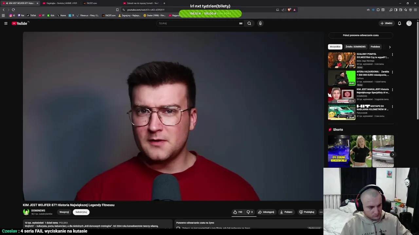Open the on-screen keyboard in search box
419x235 pixels.
(241, 23)
